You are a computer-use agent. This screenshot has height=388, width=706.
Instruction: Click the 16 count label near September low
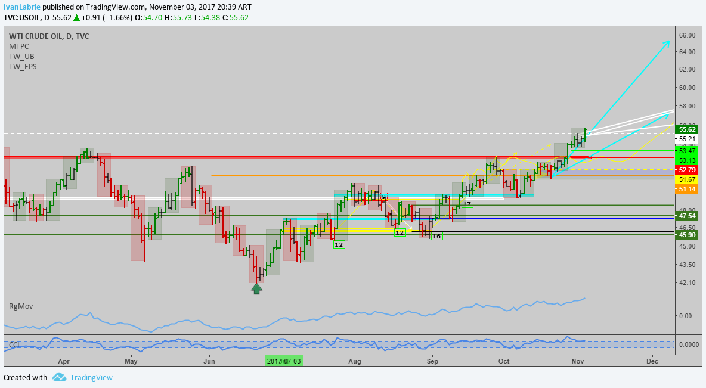[x=436, y=236]
